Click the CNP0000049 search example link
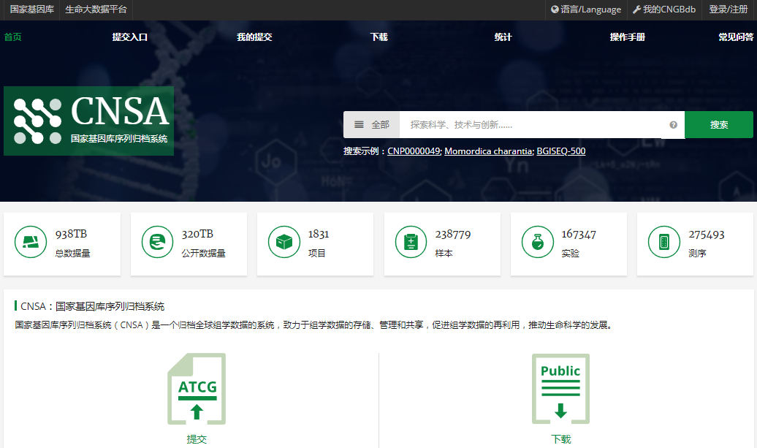Image resolution: width=757 pixels, height=448 pixels. pyautogui.click(x=414, y=151)
